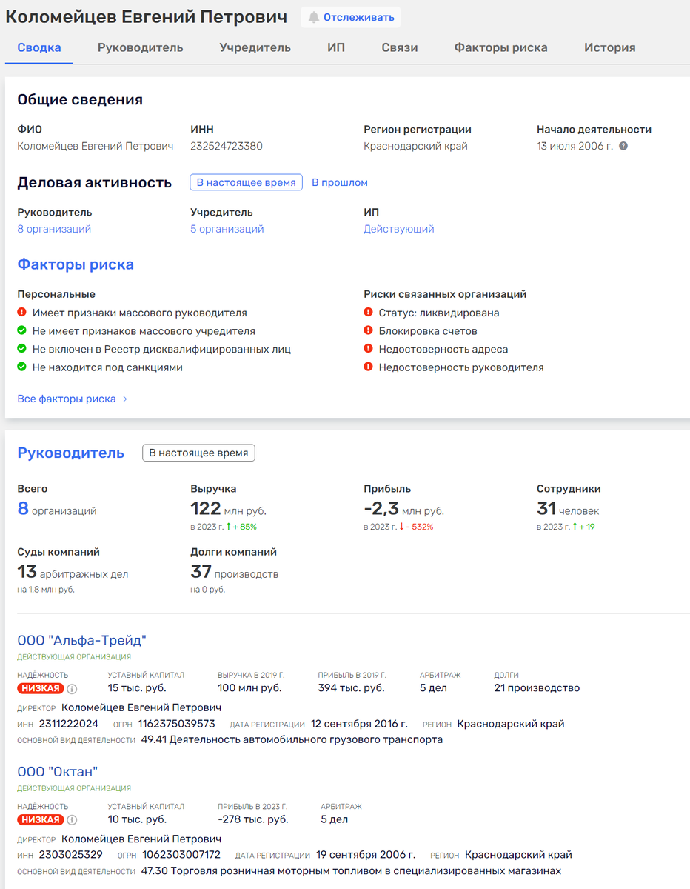Click 13 арбитражных дел value
690x889 pixels.
pos(73,573)
